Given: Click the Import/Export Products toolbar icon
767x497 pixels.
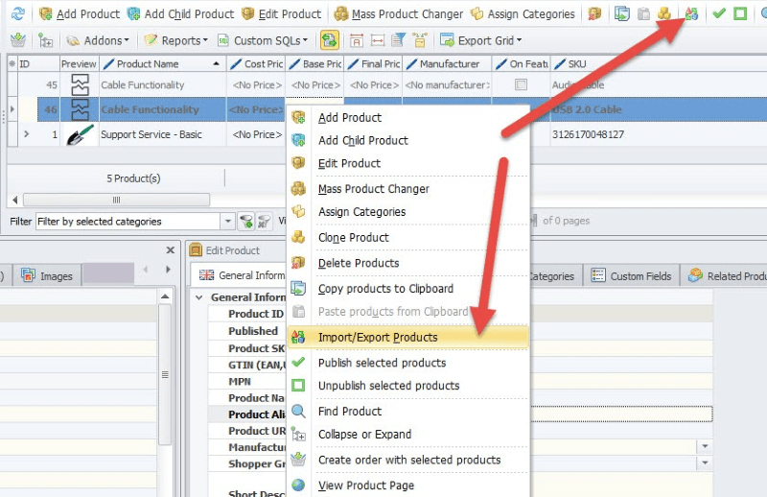Looking at the screenshot, I should 690,14.
